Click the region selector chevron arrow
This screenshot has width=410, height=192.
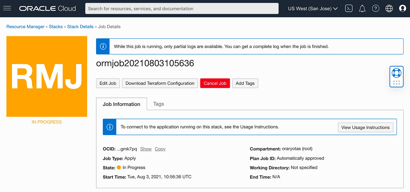pyautogui.click(x=336, y=8)
